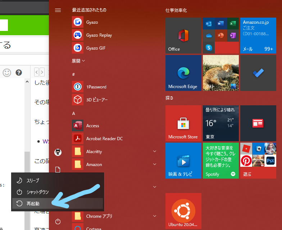This screenshot has width=282, height=230.
Task: Launch Access from app list
Action: coord(114,126)
